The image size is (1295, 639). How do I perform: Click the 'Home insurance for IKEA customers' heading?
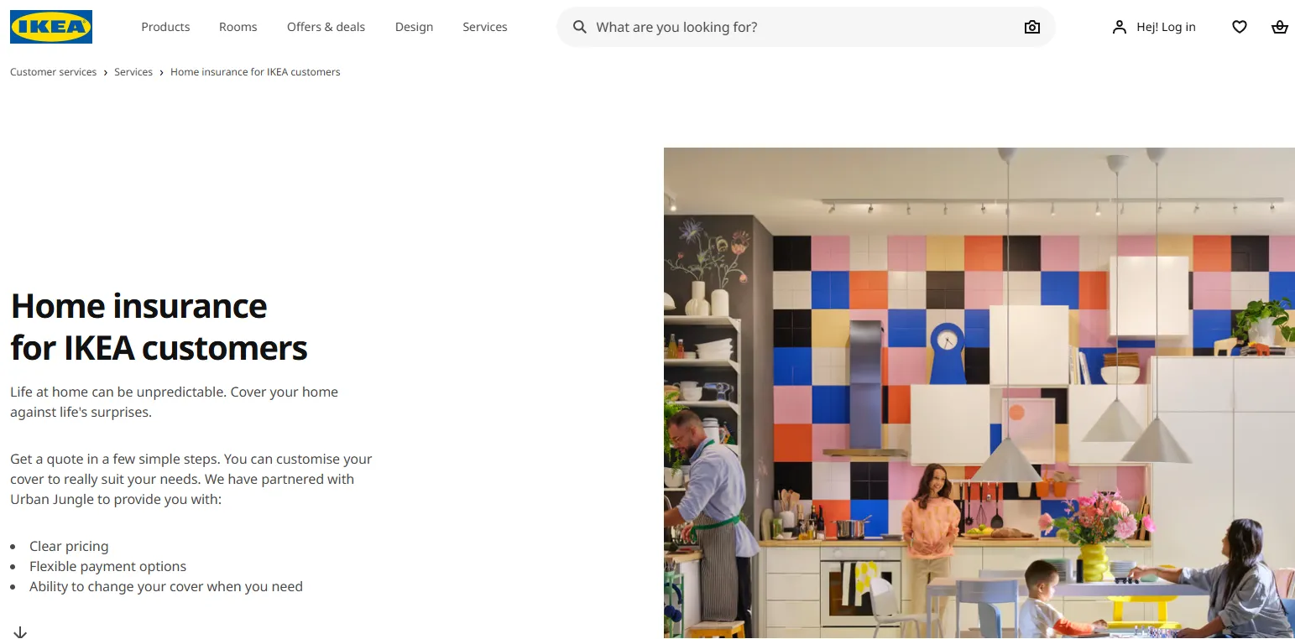(x=159, y=326)
